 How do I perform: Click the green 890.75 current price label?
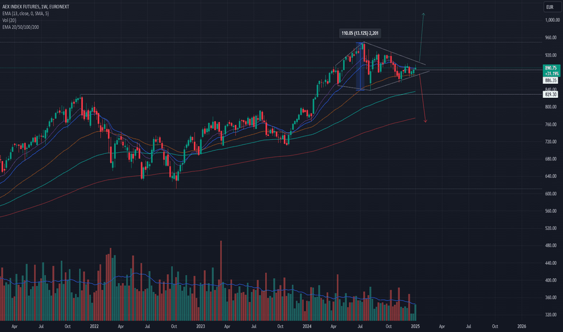552,71
